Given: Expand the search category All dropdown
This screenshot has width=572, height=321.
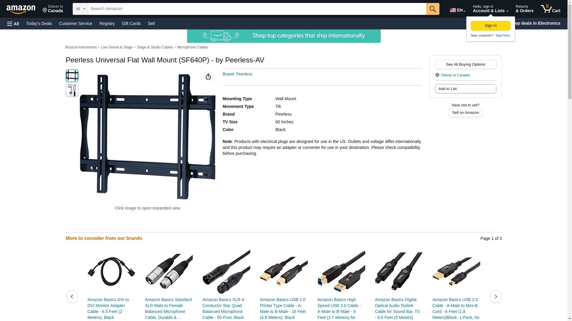Looking at the screenshot, I should pos(80,9).
